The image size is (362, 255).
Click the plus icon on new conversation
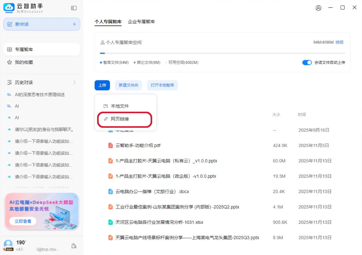pos(74,24)
